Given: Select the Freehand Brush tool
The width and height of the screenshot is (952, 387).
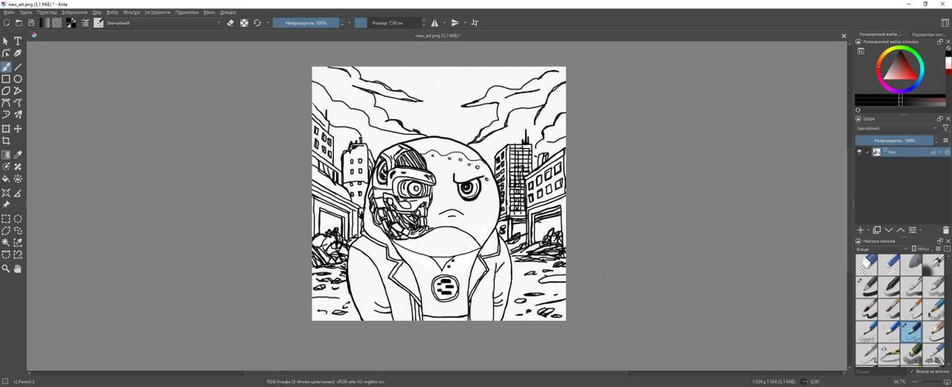Looking at the screenshot, I should pyautogui.click(x=6, y=67).
